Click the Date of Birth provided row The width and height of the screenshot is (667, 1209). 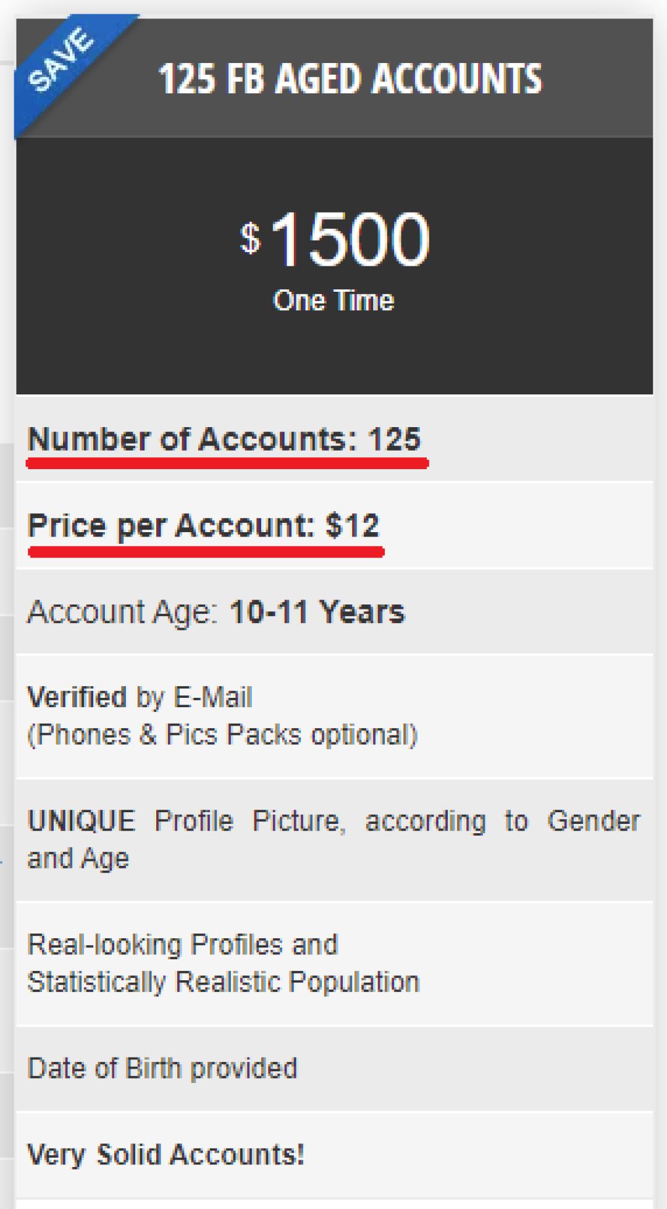point(162,1069)
